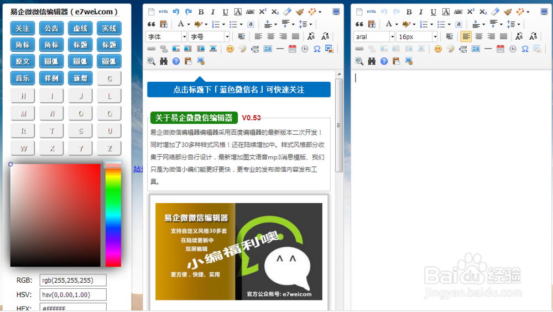Click the HSV value field
This screenshot has width=553, height=312.
click(x=73, y=295)
